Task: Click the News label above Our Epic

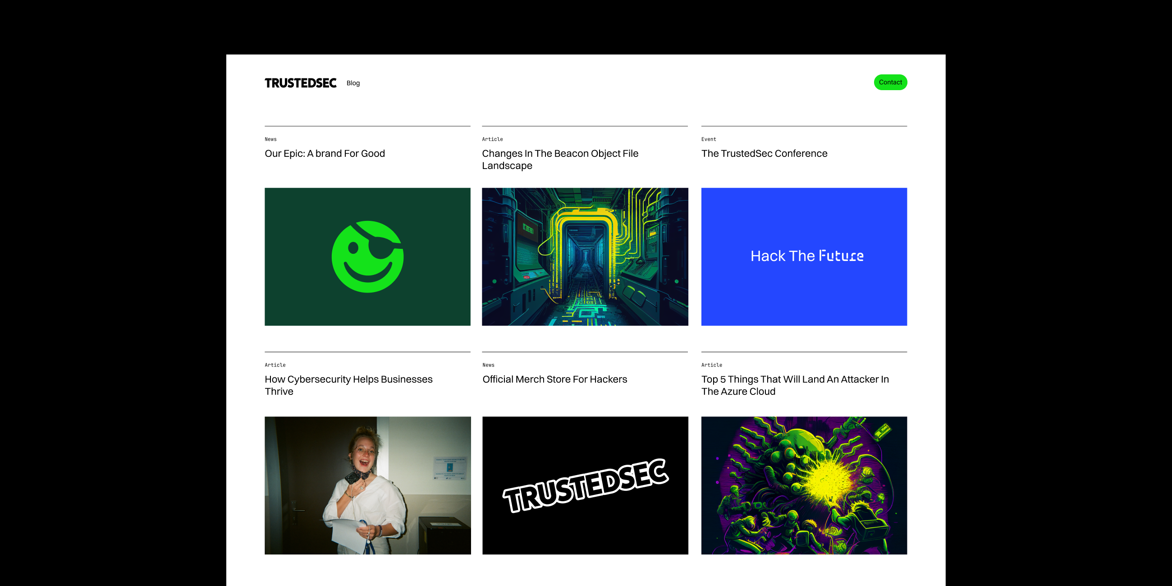Action: pyautogui.click(x=270, y=139)
